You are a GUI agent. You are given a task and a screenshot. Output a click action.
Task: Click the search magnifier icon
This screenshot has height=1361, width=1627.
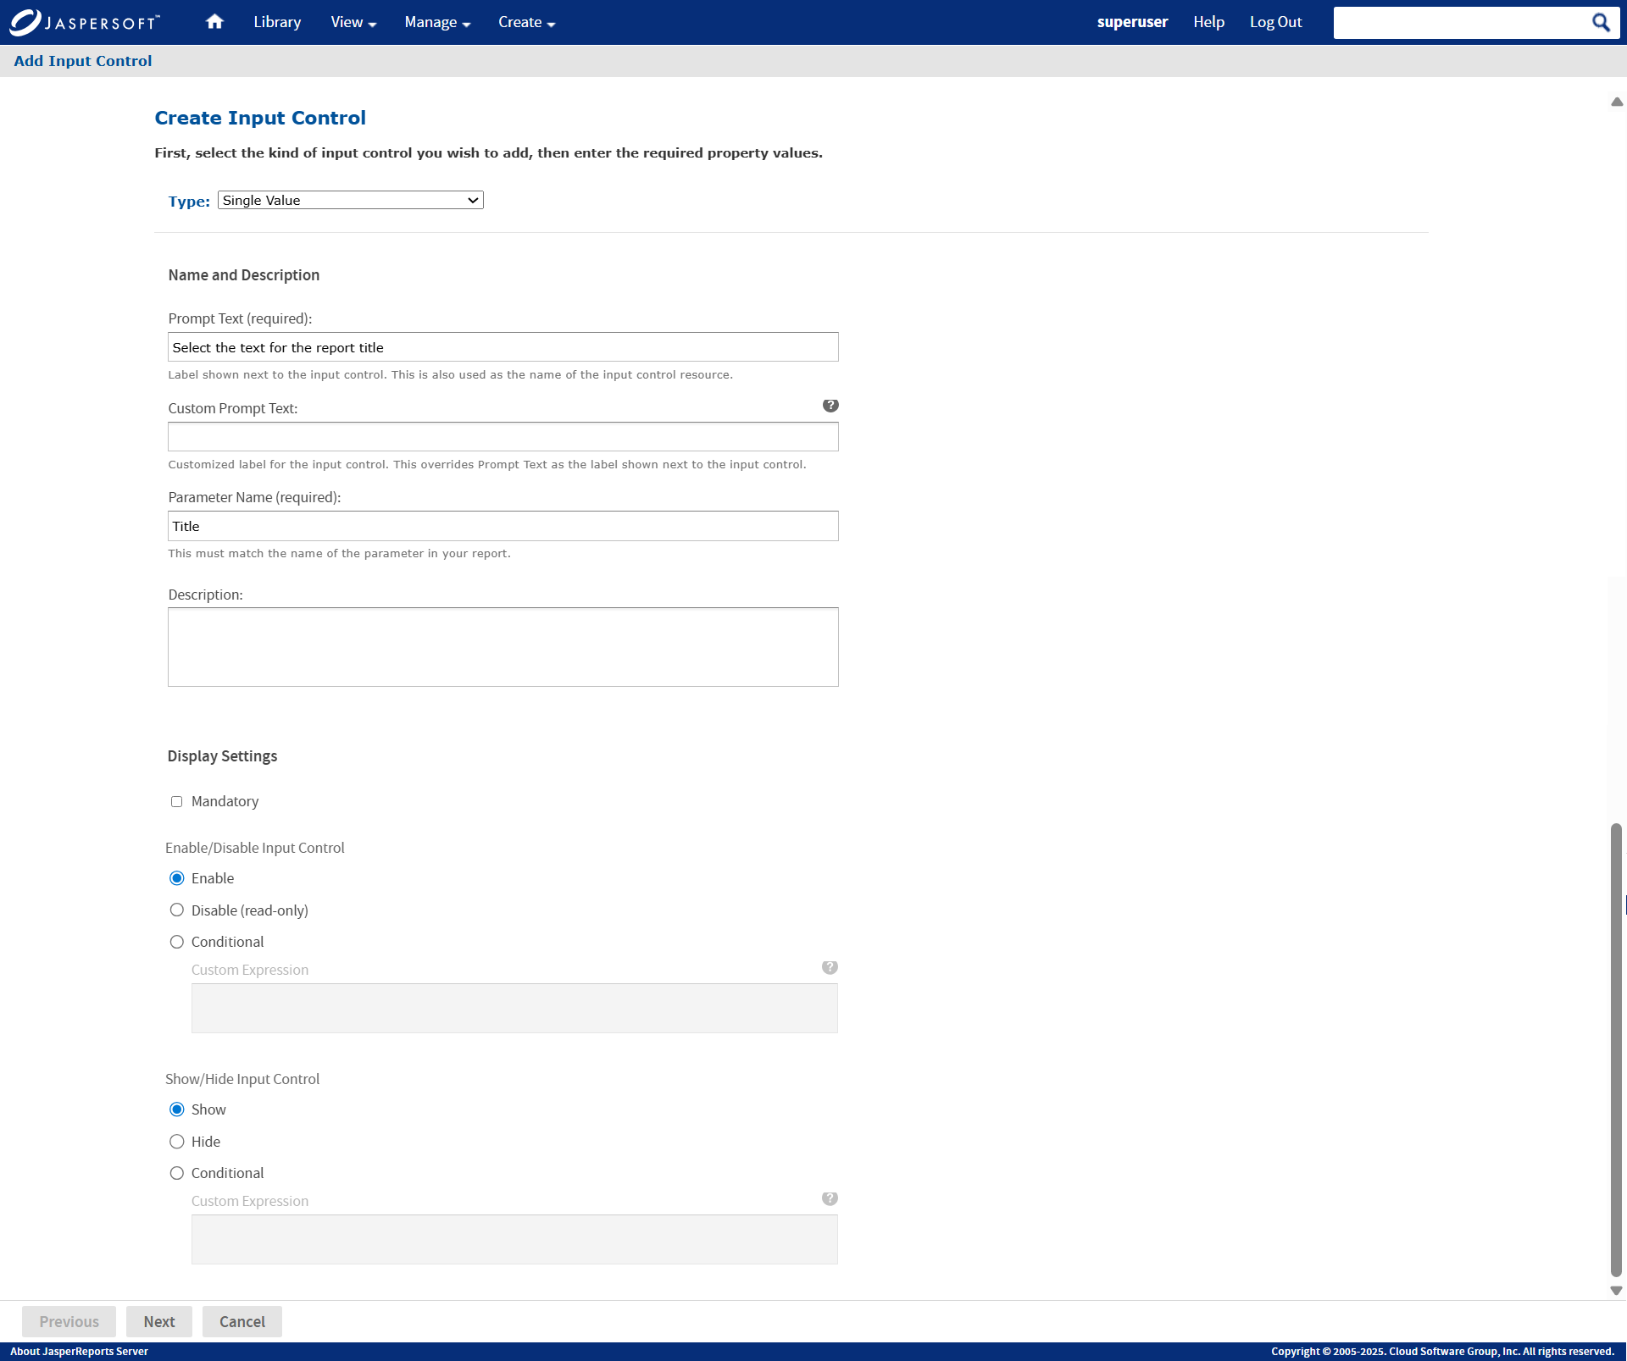[x=1600, y=22]
